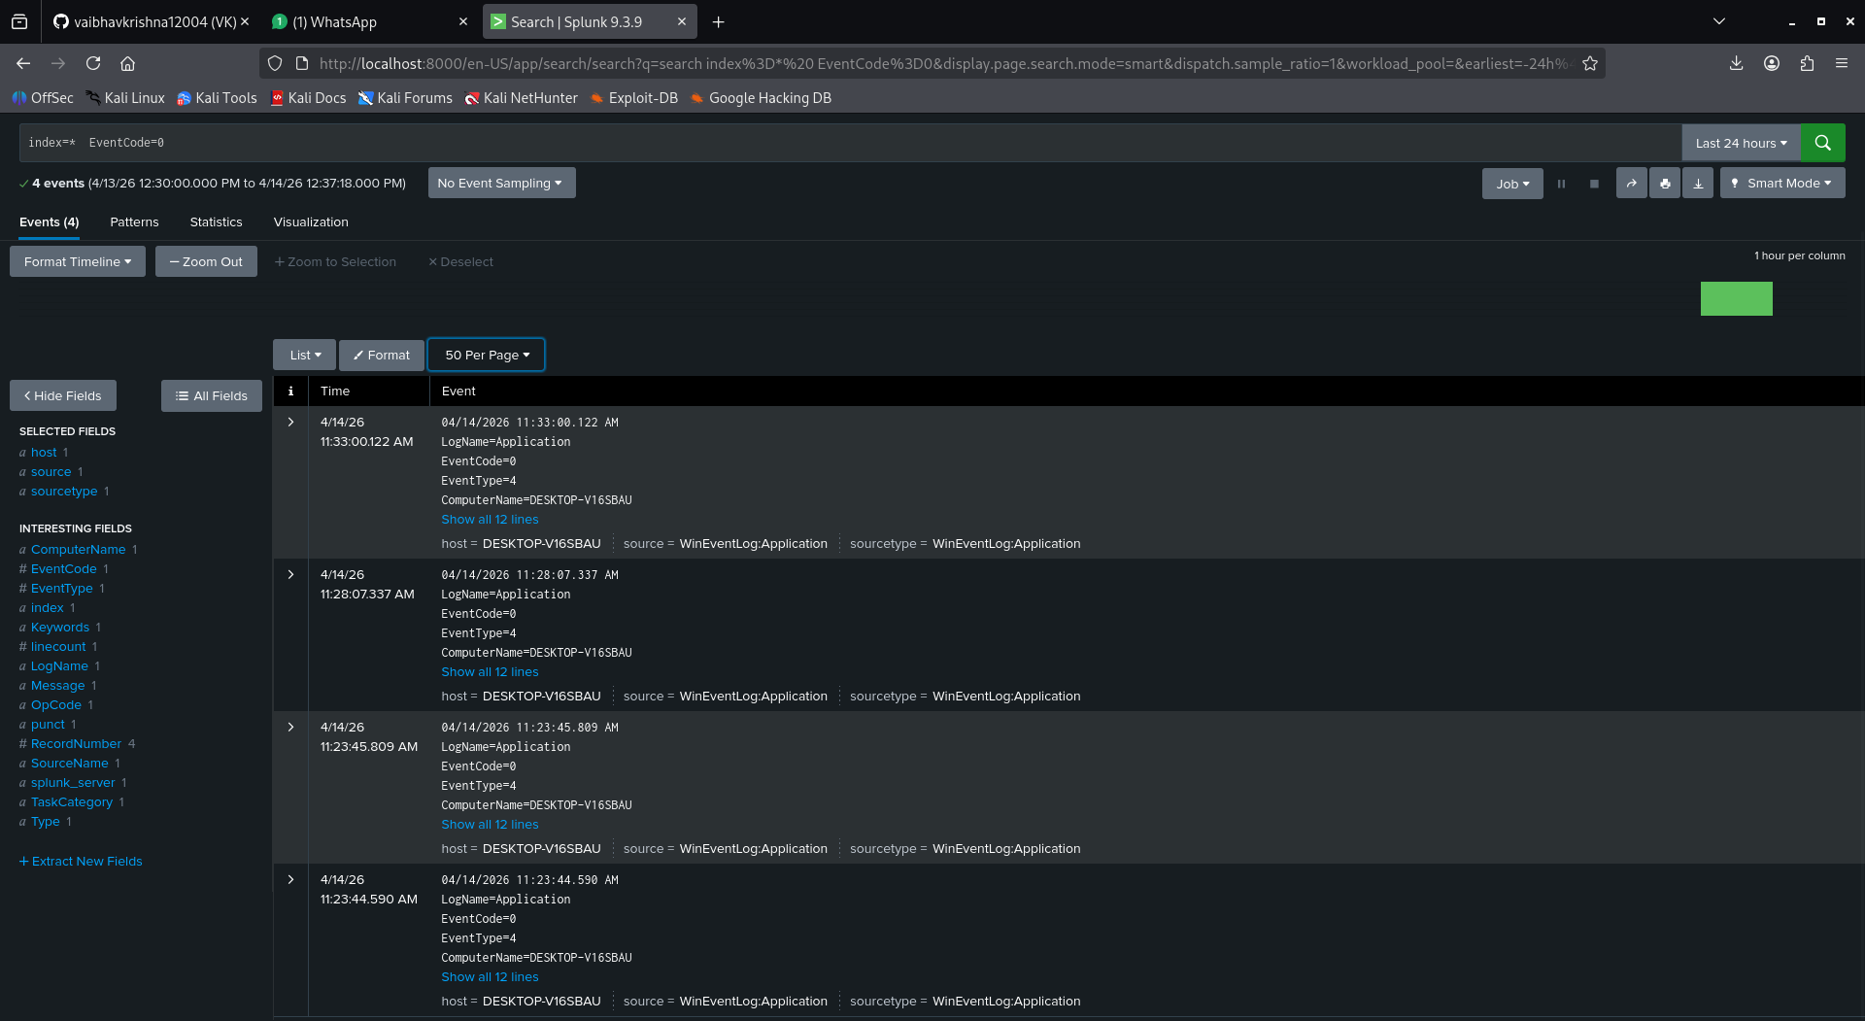The height and width of the screenshot is (1021, 1865).
Task: Pause the running search job
Action: coord(1561,183)
